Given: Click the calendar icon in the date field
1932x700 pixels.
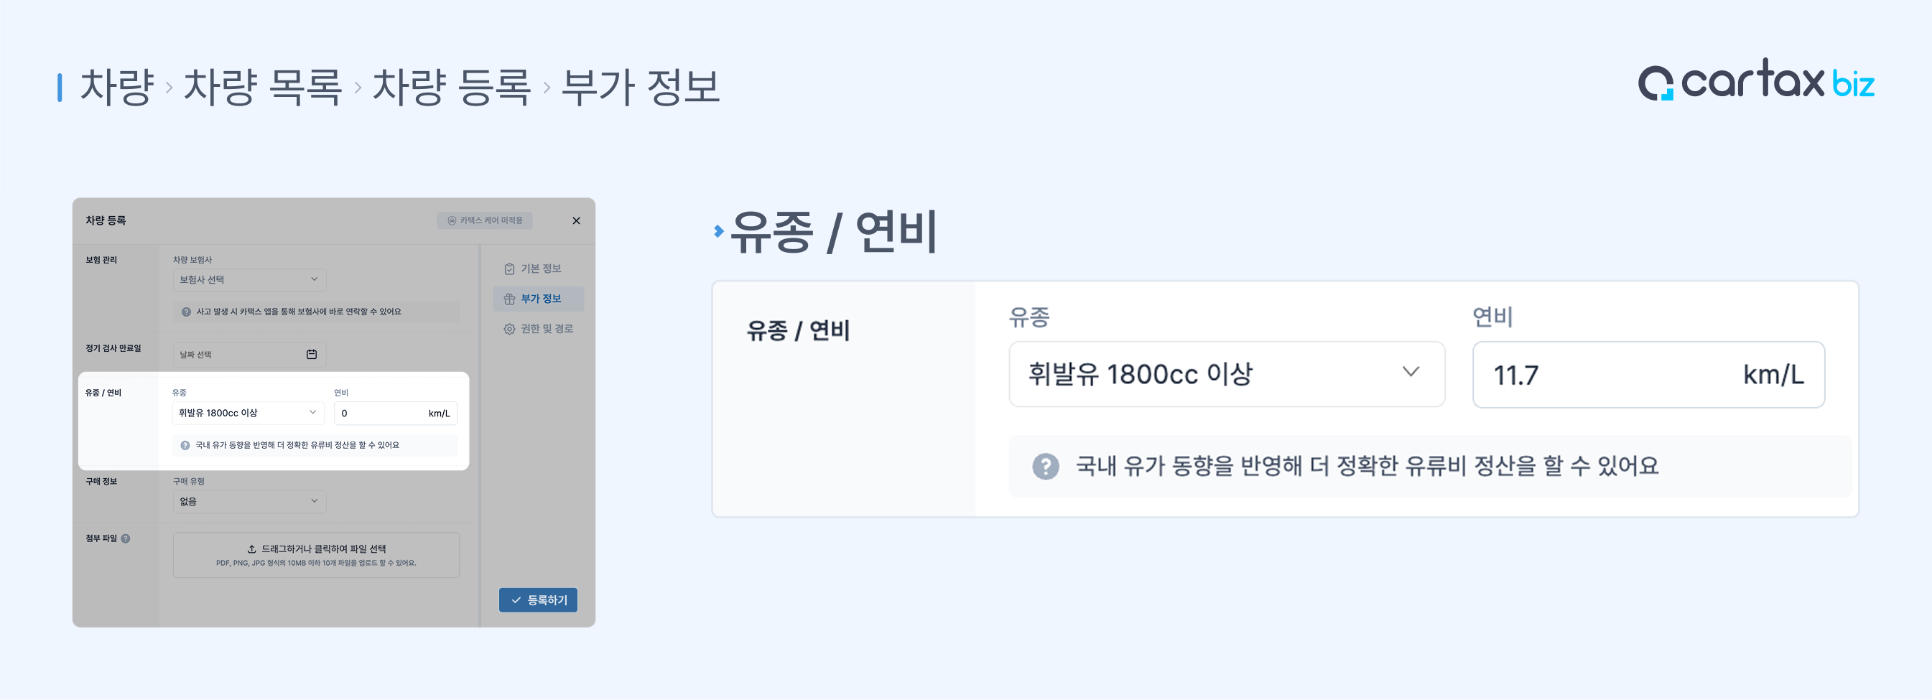Looking at the screenshot, I should (x=311, y=355).
